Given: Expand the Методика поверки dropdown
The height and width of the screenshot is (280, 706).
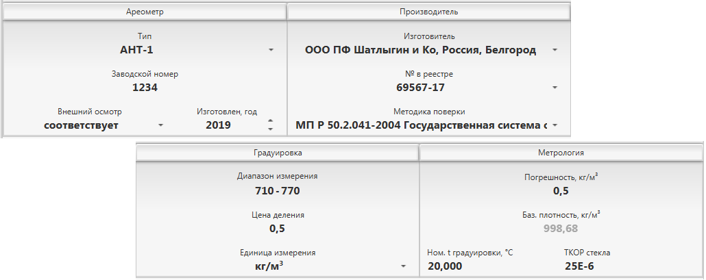Looking at the screenshot, I should click(x=555, y=125).
